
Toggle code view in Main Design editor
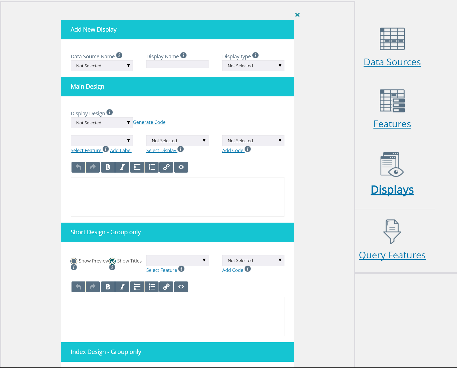point(181,167)
